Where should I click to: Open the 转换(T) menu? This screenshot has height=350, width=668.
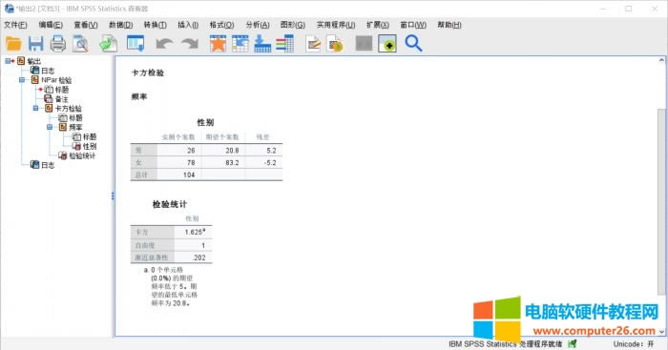coord(155,25)
